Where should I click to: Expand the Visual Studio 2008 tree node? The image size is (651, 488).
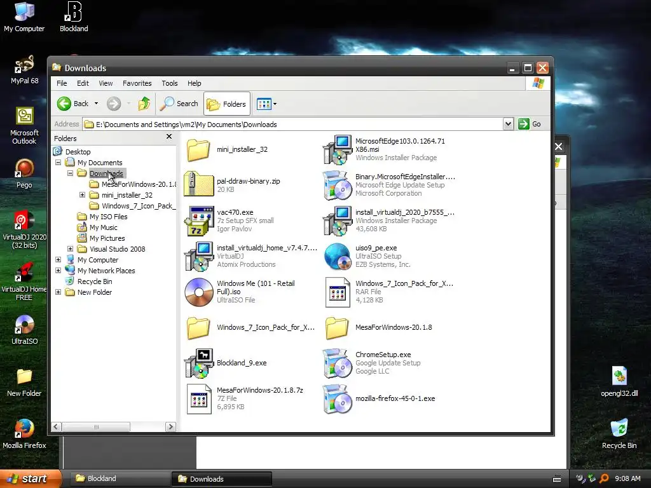(x=70, y=249)
